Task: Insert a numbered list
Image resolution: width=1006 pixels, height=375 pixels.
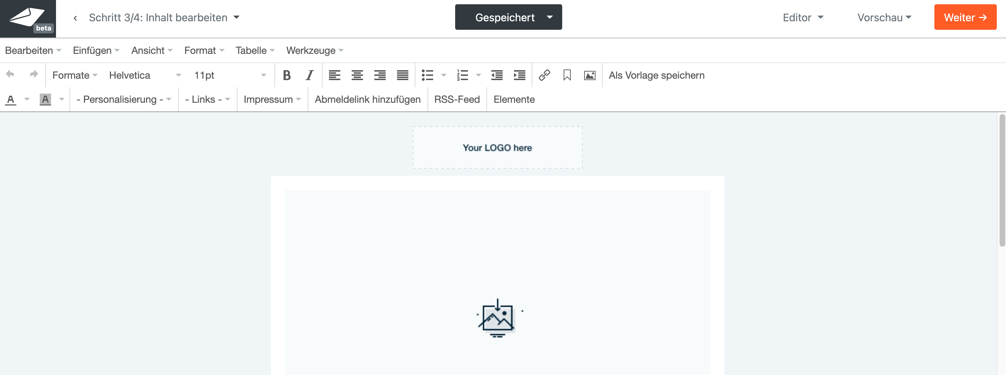Action: (x=462, y=75)
